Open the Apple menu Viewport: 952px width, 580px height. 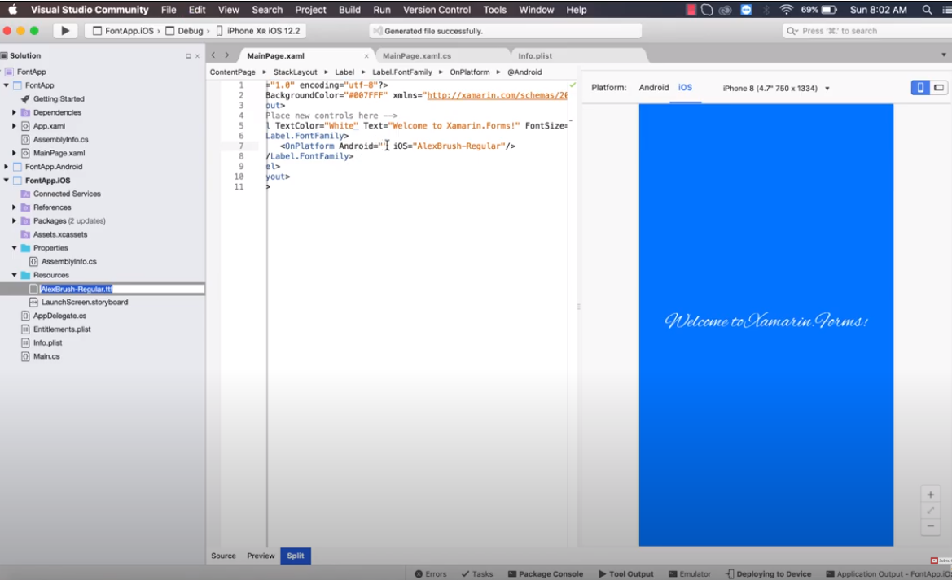point(13,10)
